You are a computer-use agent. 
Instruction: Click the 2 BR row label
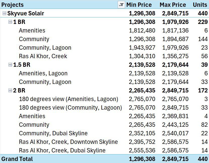coord(19,90)
